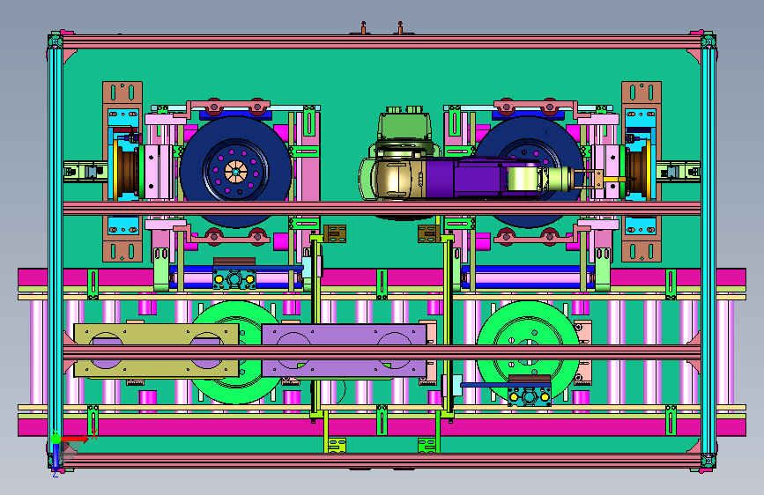
Task: Pick the left orange pin atop the frame
Action: 363,28
